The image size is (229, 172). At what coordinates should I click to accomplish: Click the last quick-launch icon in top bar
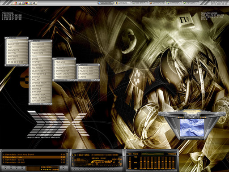click(34, 3)
